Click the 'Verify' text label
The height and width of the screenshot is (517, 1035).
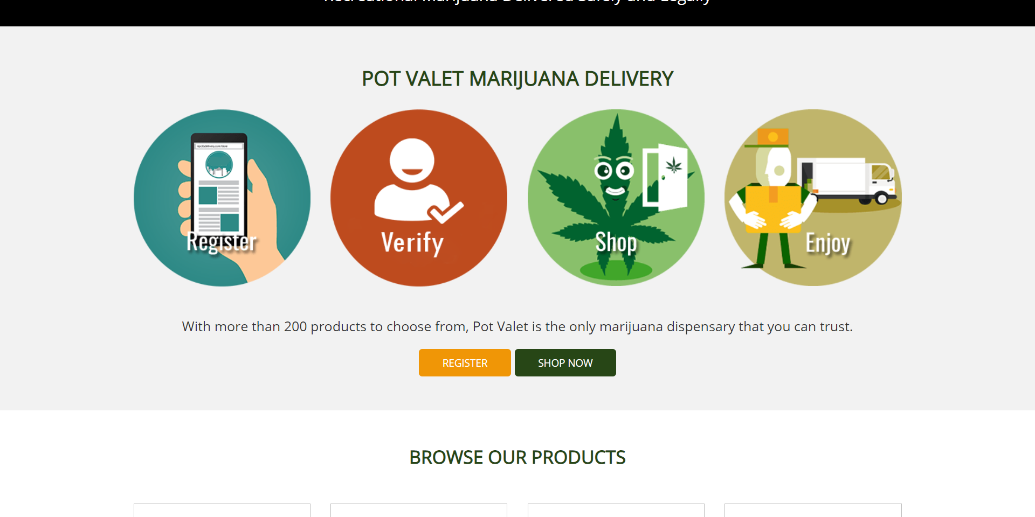click(x=412, y=242)
